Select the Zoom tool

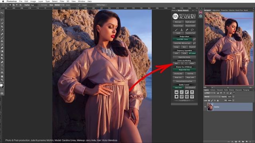[2, 80]
